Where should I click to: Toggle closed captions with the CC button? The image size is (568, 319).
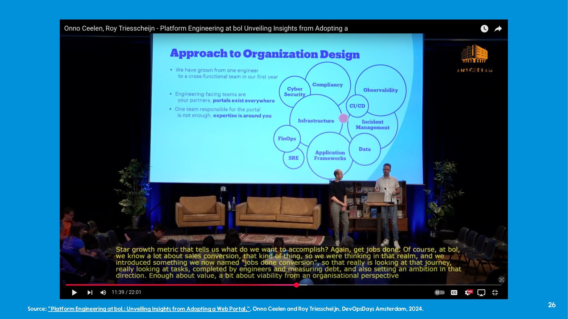click(x=454, y=292)
